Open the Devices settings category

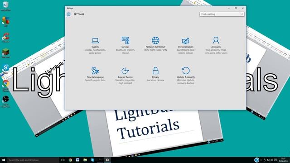tap(125, 45)
